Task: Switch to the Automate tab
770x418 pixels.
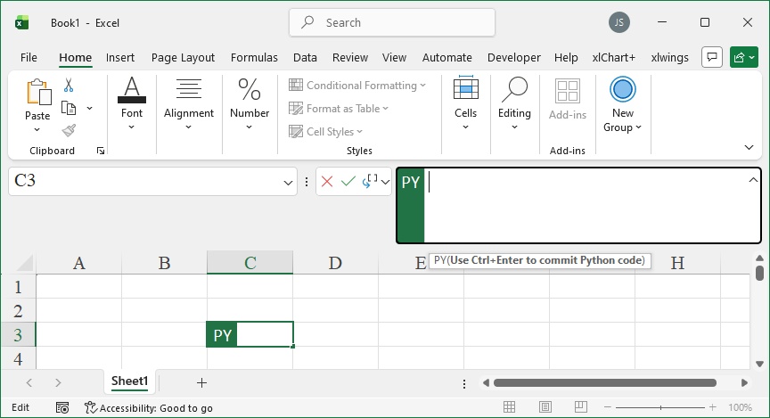Action: click(446, 57)
